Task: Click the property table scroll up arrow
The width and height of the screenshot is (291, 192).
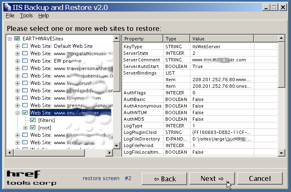Action: click(x=282, y=38)
